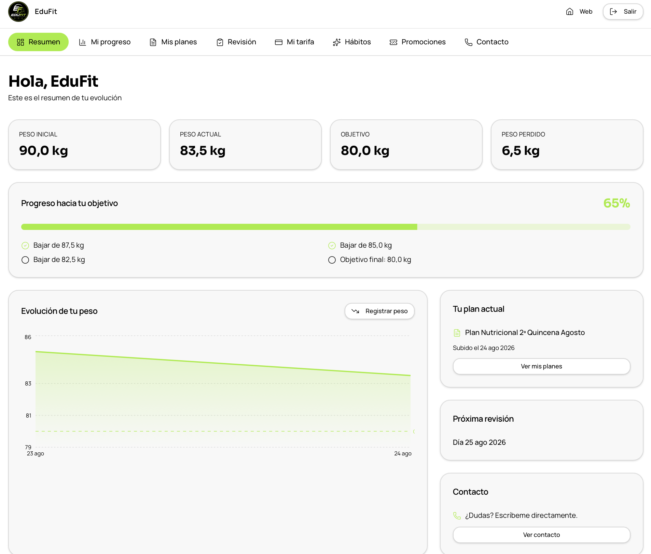This screenshot has width=651, height=554.
Task: Click the 23 ago axis label on chart
Action: [36, 454]
